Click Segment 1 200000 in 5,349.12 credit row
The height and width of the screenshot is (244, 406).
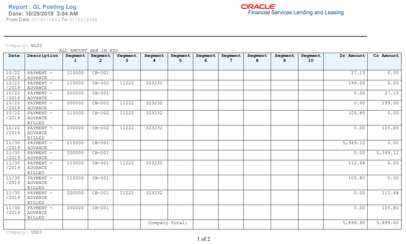click(75, 153)
